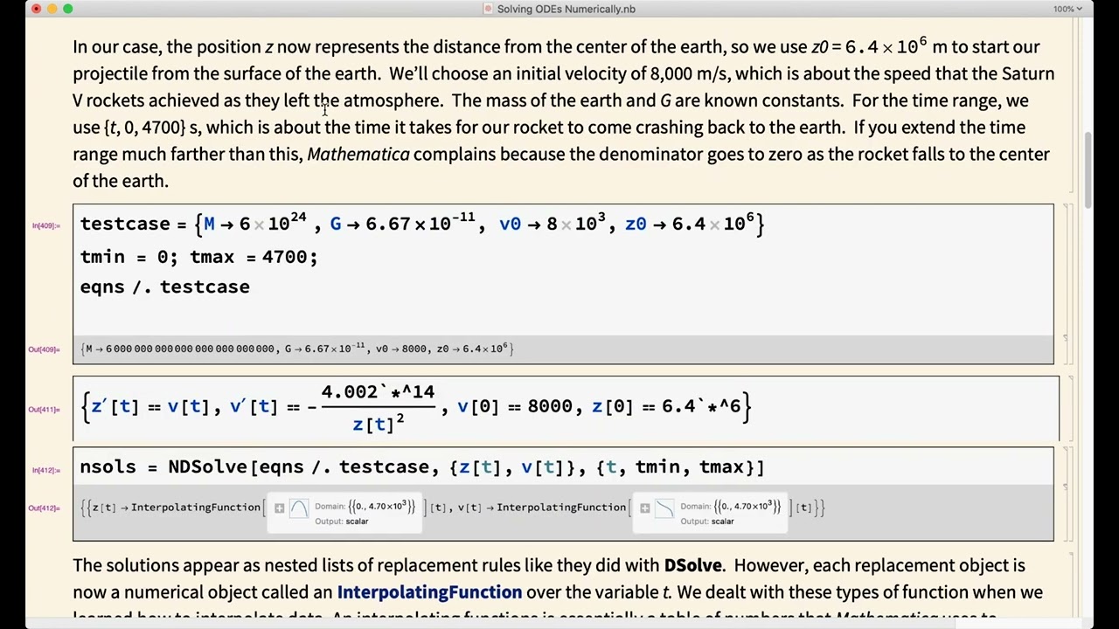
Task: Click the bold DSolve word in text
Action: (693, 566)
